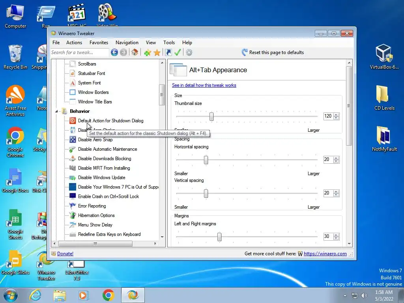Click the Default Action for Shutdown Dialog icon

click(x=73, y=121)
